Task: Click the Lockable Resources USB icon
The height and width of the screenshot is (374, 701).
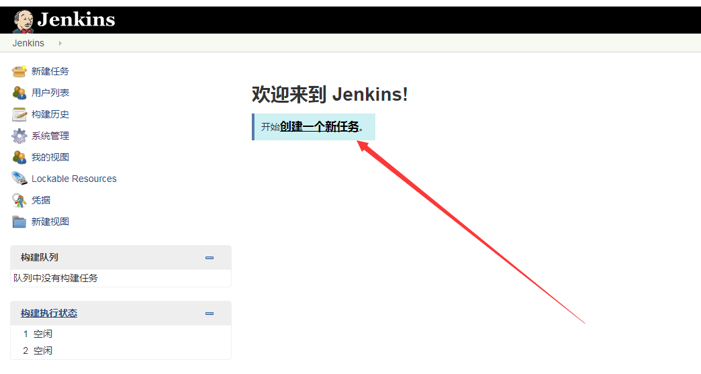Action: pyautogui.click(x=19, y=179)
